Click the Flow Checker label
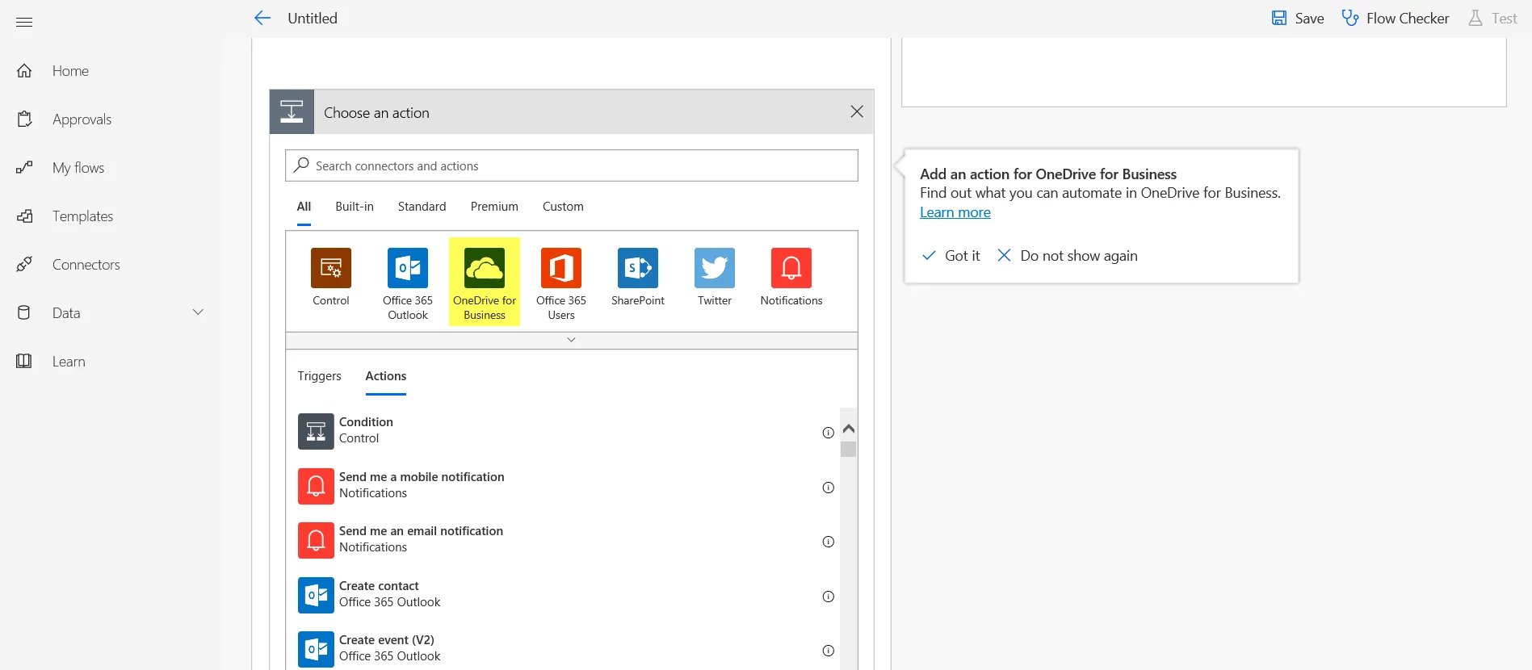 point(1408,18)
